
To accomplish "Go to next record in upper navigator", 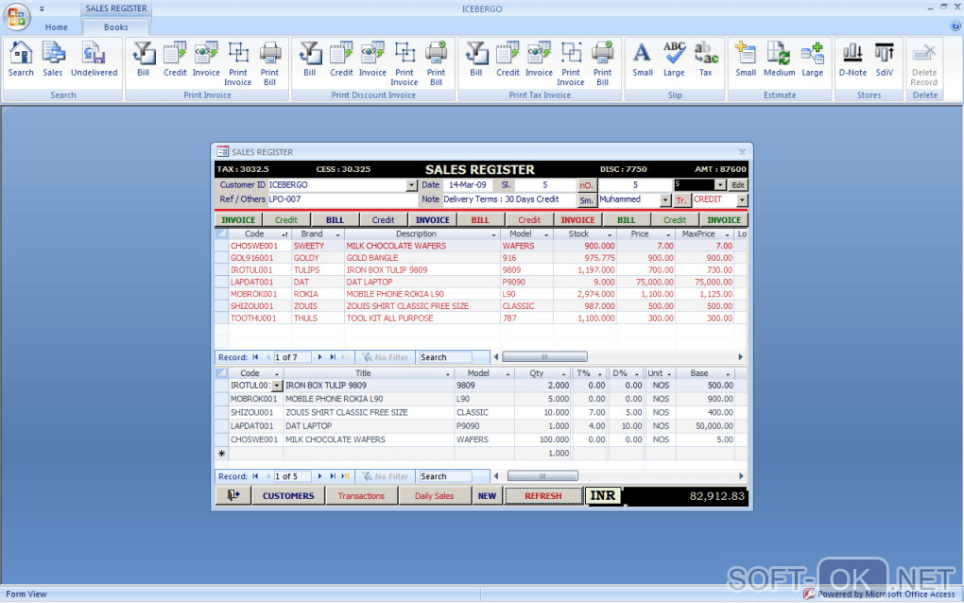I will [x=319, y=357].
